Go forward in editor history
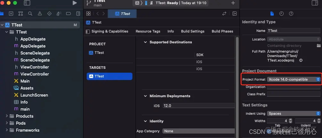This screenshot has height=138, width=322. [x=104, y=14]
